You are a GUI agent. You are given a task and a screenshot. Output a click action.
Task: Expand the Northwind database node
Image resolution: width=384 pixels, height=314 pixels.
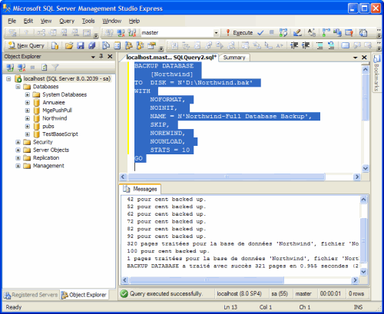[28, 118]
